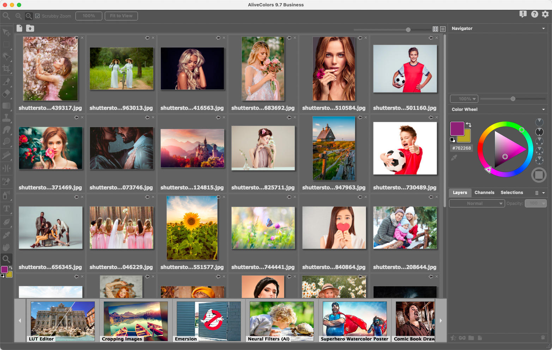Screen dimensions: 552x350
Task: Select the Spray tool
Action: 6,195
